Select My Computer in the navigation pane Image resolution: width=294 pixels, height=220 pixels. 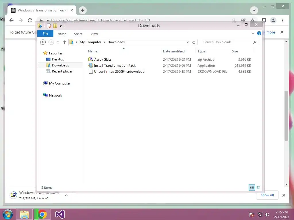click(x=60, y=83)
